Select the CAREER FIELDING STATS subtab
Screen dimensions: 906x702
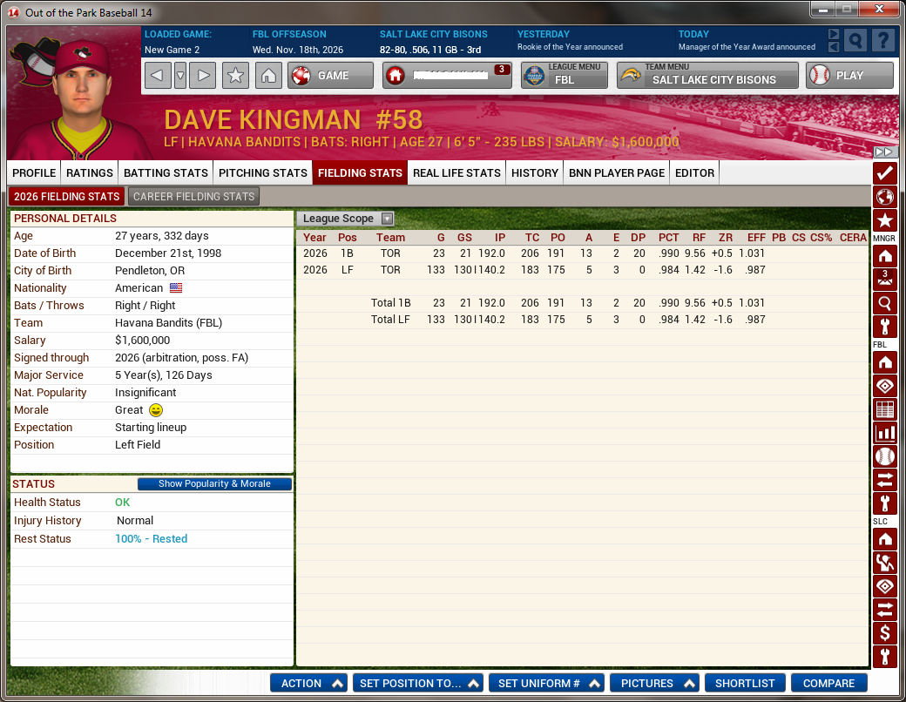193,197
